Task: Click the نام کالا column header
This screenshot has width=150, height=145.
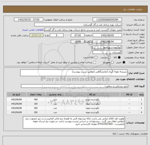Action: point(92,94)
